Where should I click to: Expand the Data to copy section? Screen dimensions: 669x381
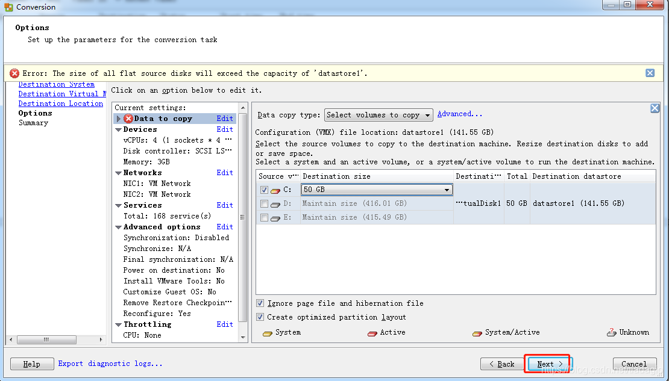(119, 119)
